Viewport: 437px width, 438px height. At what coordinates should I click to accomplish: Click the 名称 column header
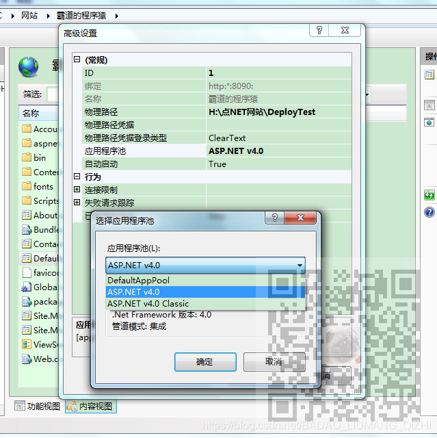pyautogui.click(x=39, y=114)
